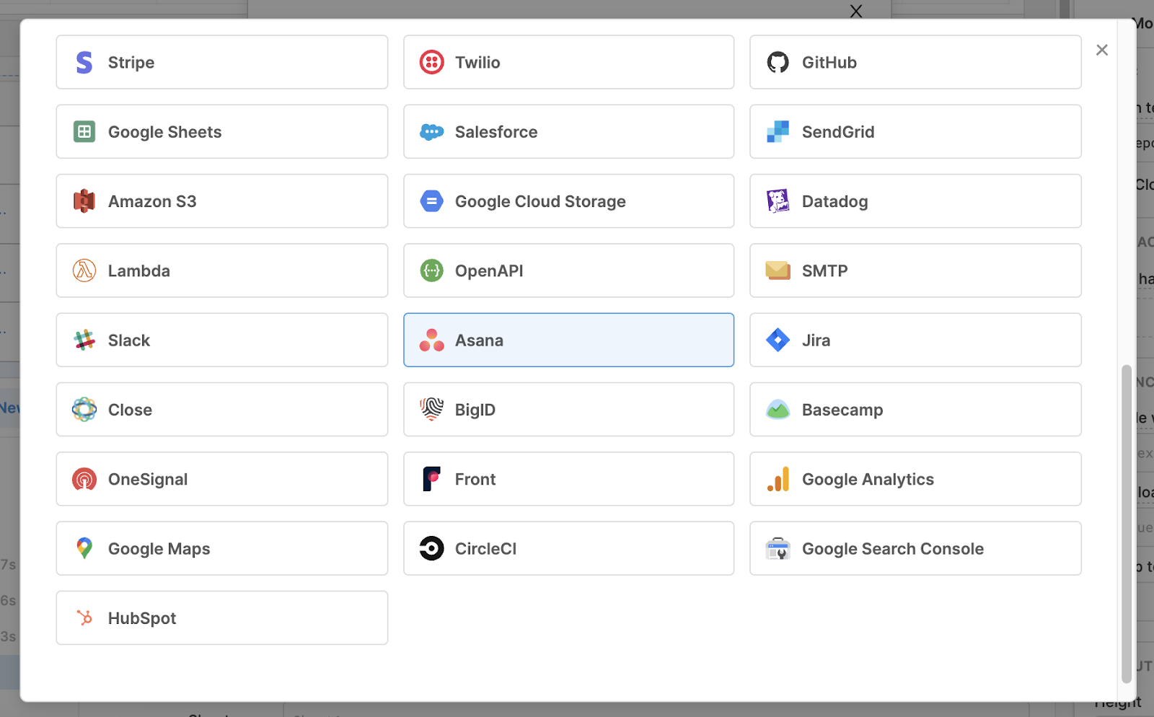1154x717 pixels.
Task: Click the Google Maps pin icon
Action: pyautogui.click(x=84, y=548)
